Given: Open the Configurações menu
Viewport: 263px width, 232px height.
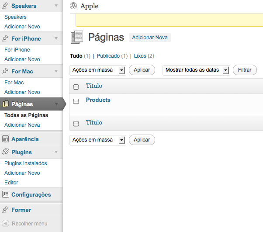Looking at the screenshot, I should (31, 194).
